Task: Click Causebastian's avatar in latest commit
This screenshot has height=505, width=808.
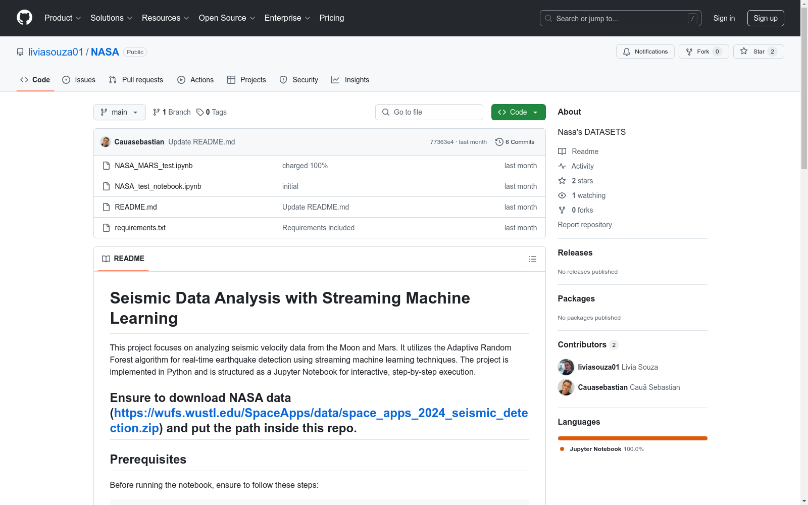Action: pyautogui.click(x=106, y=142)
